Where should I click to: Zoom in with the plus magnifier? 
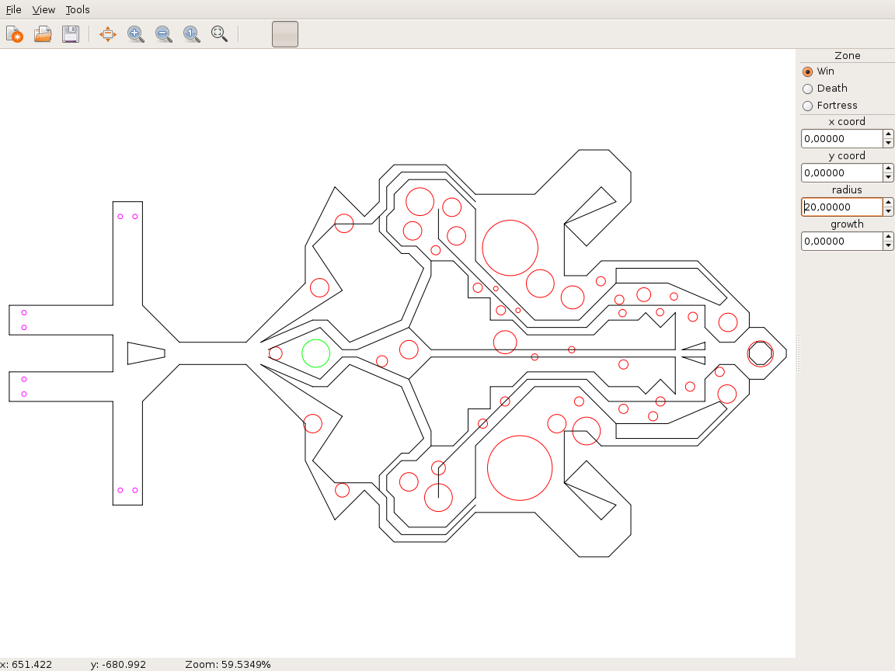(x=136, y=34)
